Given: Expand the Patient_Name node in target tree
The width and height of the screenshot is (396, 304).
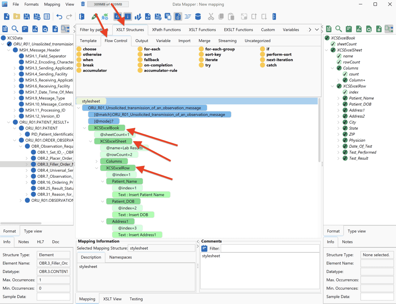Looking at the screenshot, I should (338, 98).
